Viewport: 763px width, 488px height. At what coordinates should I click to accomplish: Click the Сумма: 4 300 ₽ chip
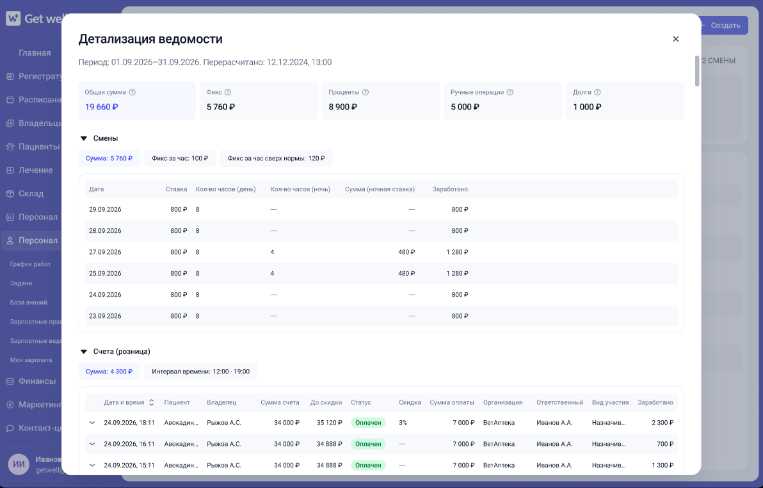pyautogui.click(x=109, y=372)
